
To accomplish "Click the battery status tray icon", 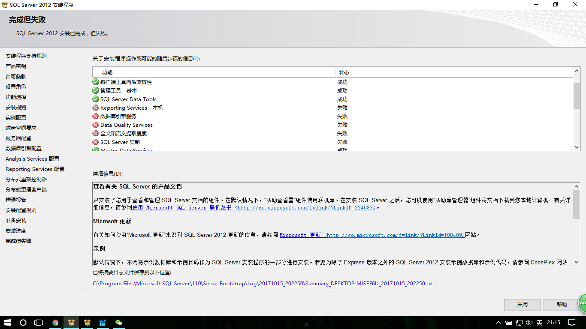I will 509,323.
